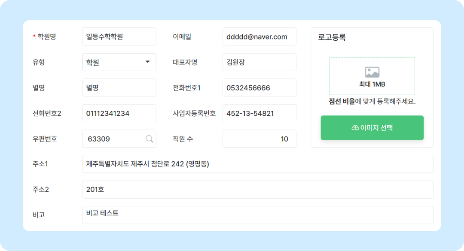Focus the 주소2 field with 201호

(x=258, y=189)
